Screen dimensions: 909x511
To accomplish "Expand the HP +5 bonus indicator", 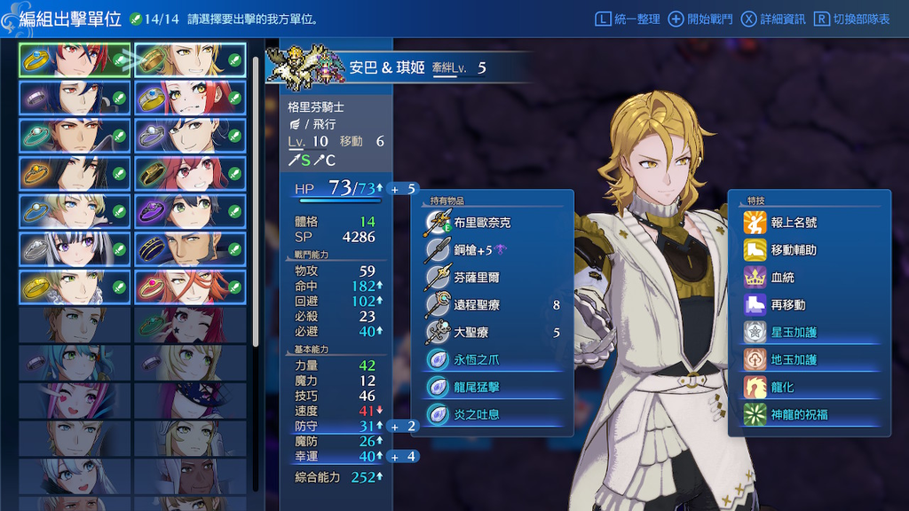I will [x=403, y=189].
